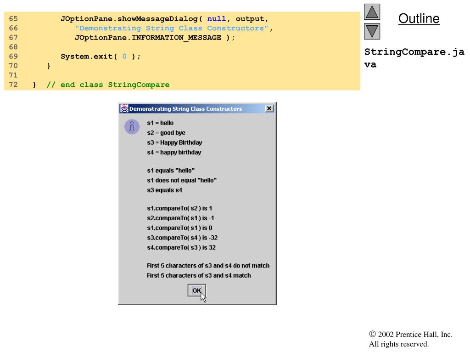Click JOptionPane.INFORMATION_MESSAGE on line 67
Viewport: 470px width, 353px height.
(x=148, y=38)
